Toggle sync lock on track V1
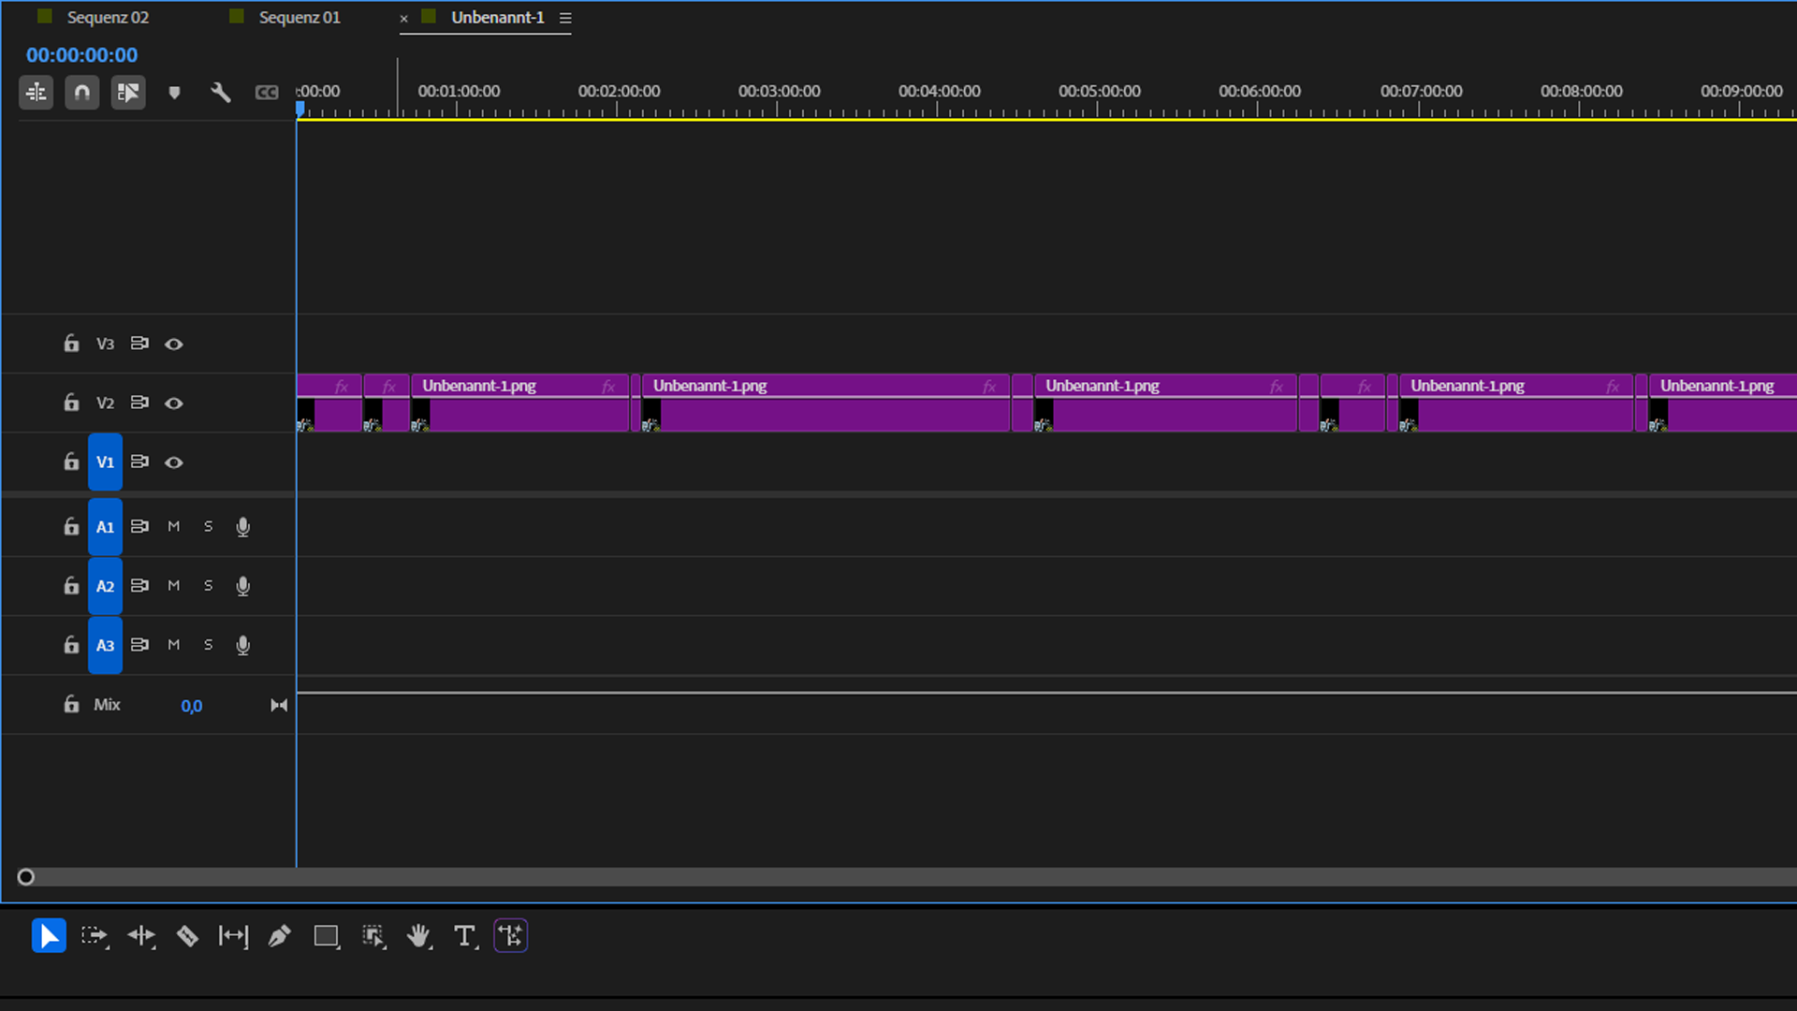 pos(139,462)
